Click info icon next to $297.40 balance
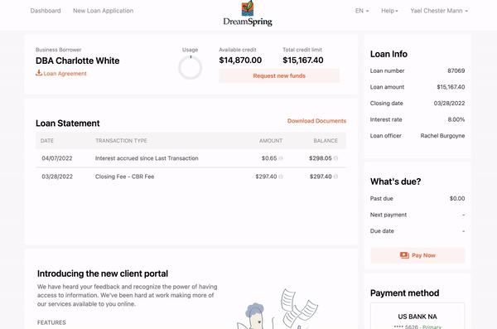Screen dimensions: 497x329 pos(335,177)
